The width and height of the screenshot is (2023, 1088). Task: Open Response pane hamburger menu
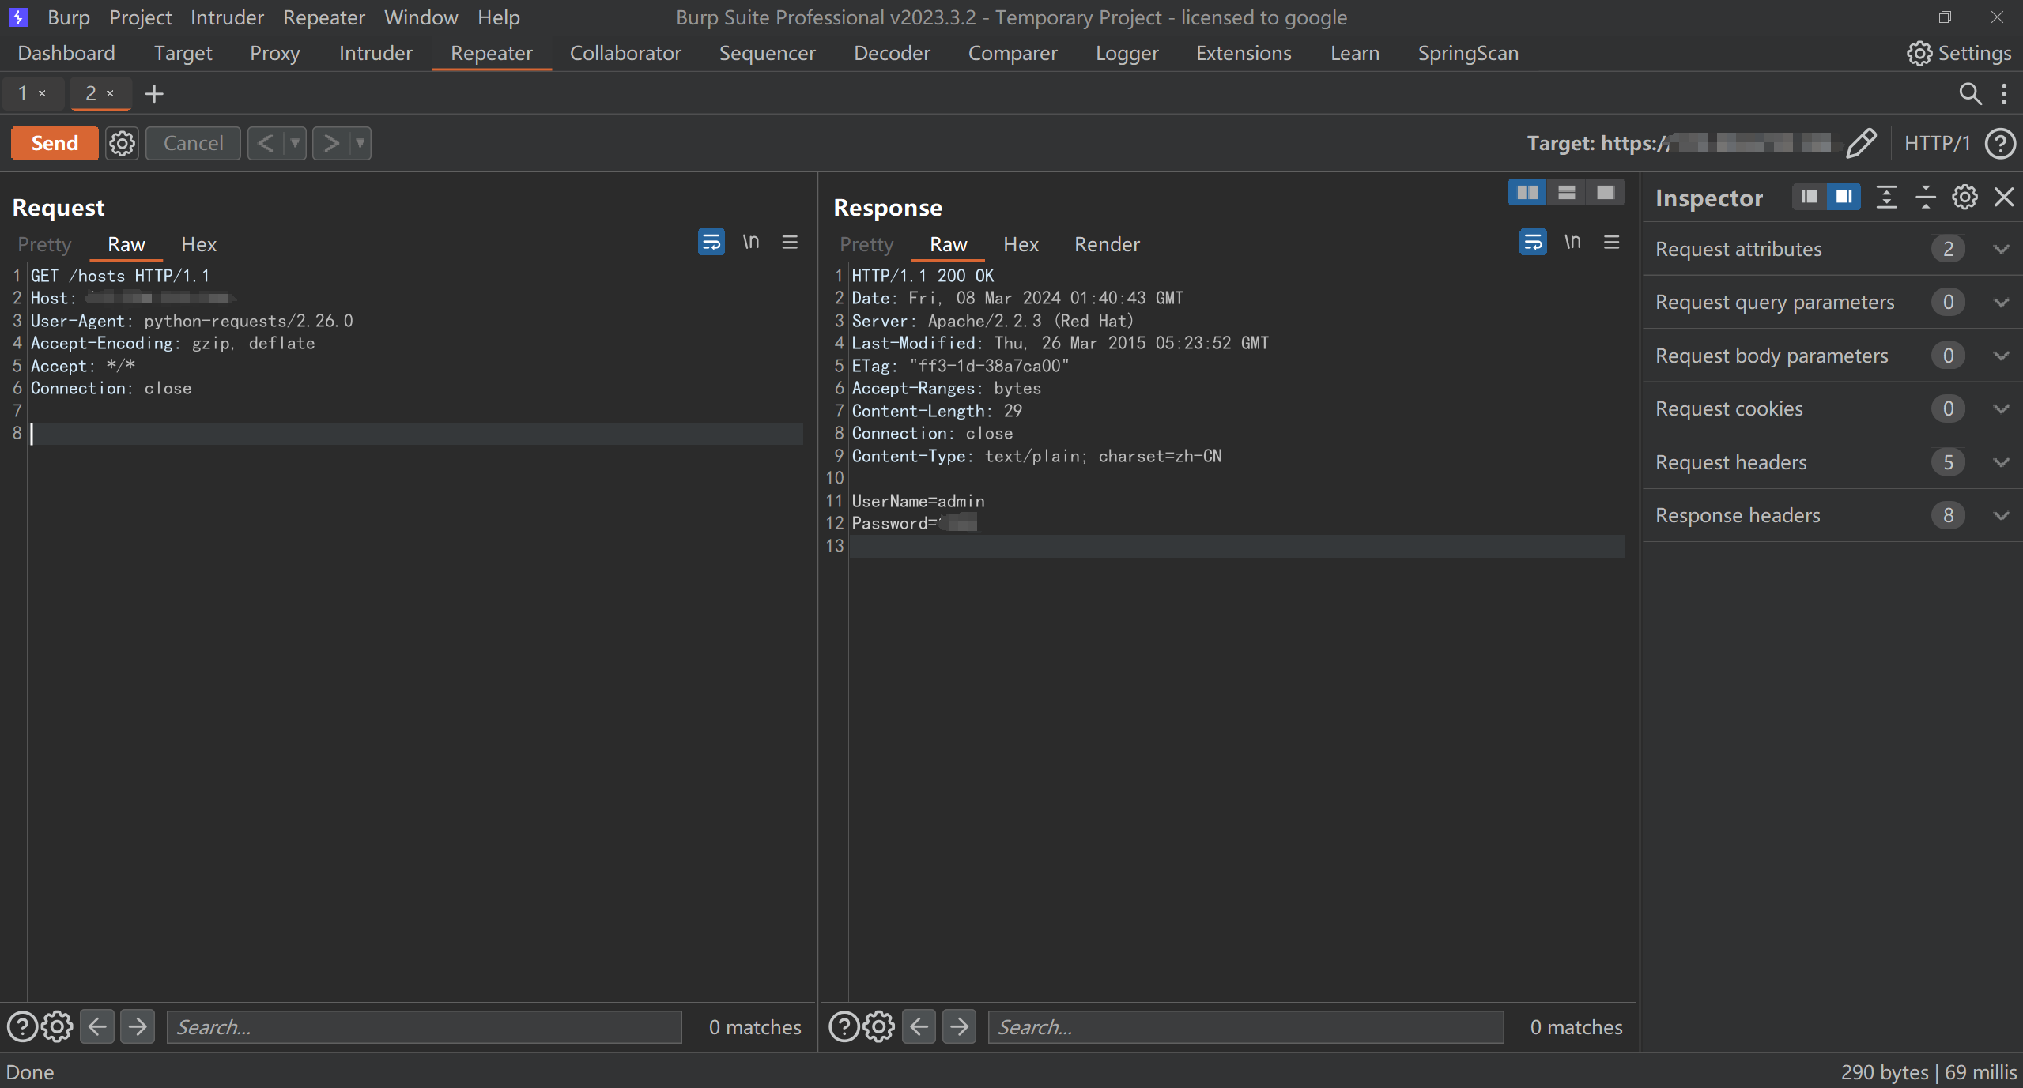1611,242
